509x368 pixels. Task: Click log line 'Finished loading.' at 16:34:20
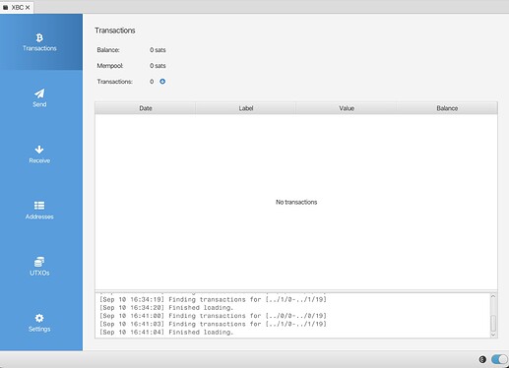pyautogui.click(x=166, y=308)
